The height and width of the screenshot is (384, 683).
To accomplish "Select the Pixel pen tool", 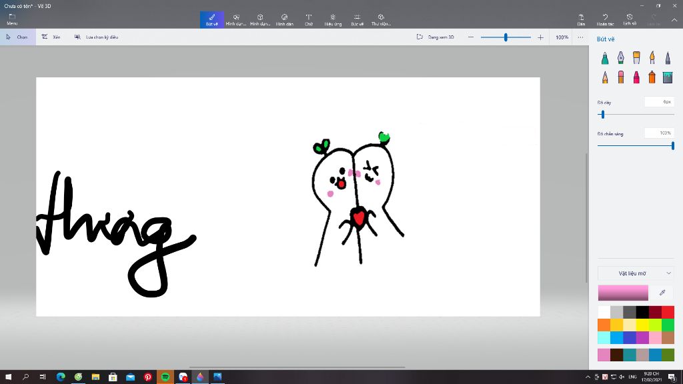I will tap(668, 57).
